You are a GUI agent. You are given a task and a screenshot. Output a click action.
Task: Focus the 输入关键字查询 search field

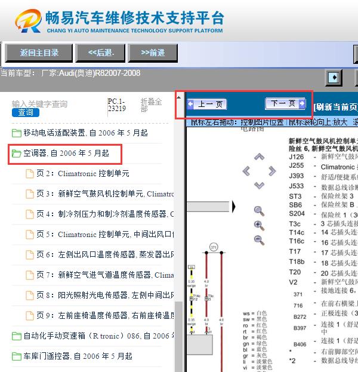pos(39,104)
